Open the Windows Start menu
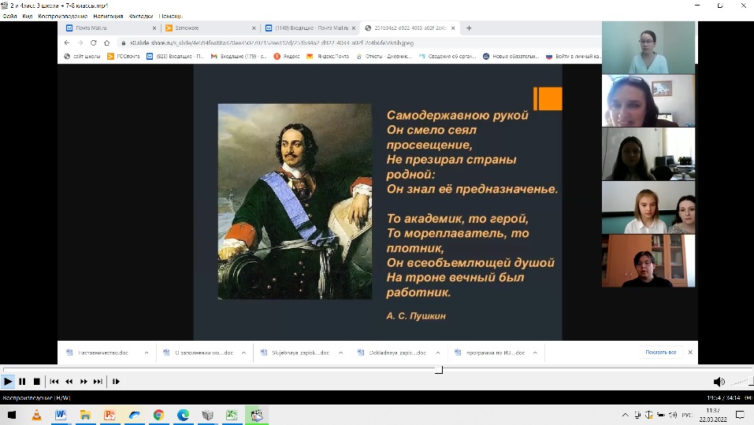Image resolution: width=754 pixels, height=425 pixels. click(x=12, y=415)
